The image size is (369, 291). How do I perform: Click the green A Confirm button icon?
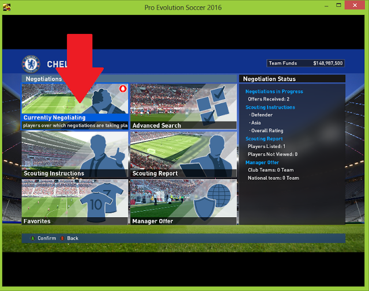click(x=32, y=239)
